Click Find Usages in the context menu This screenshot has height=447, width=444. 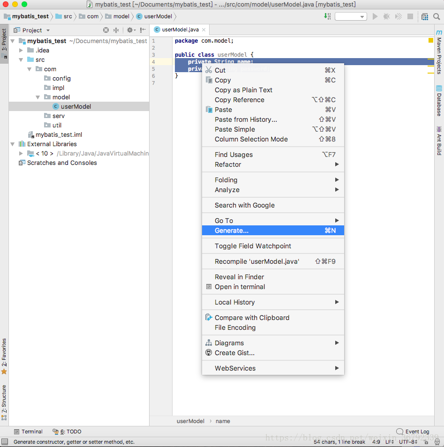pyautogui.click(x=273, y=155)
